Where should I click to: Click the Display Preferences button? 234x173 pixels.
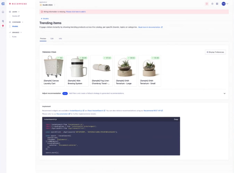pyautogui.click(x=215, y=52)
